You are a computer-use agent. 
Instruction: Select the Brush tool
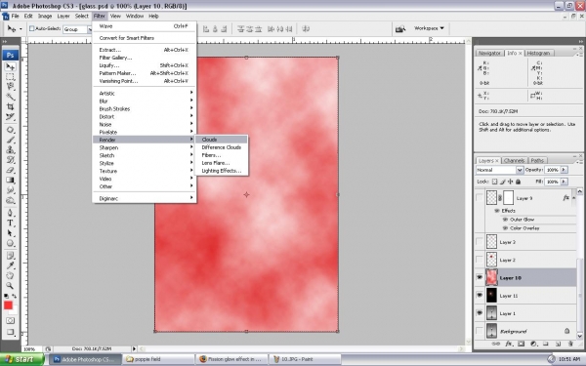10,140
